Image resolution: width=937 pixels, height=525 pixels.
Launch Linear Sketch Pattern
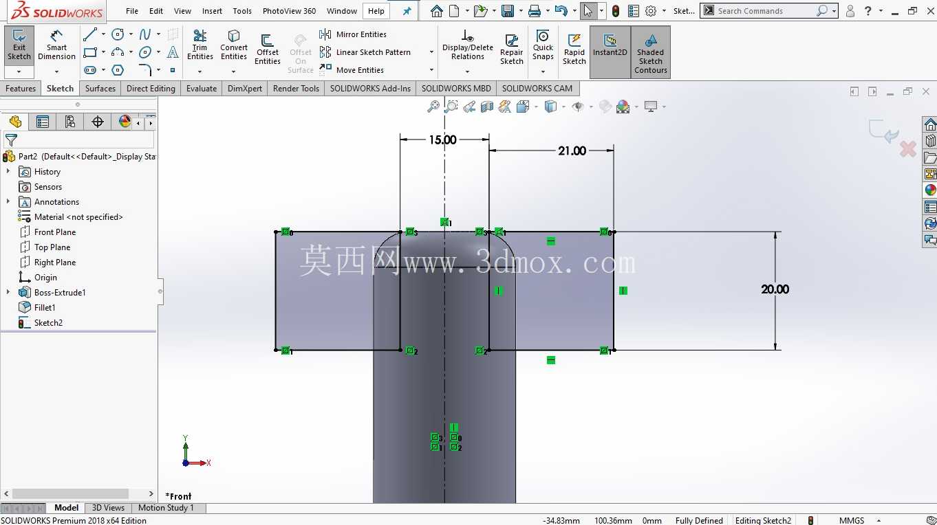tap(365, 52)
